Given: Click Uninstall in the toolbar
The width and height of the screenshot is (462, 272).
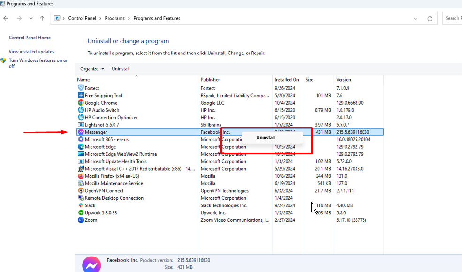Looking at the screenshot, I should point(121,69).
